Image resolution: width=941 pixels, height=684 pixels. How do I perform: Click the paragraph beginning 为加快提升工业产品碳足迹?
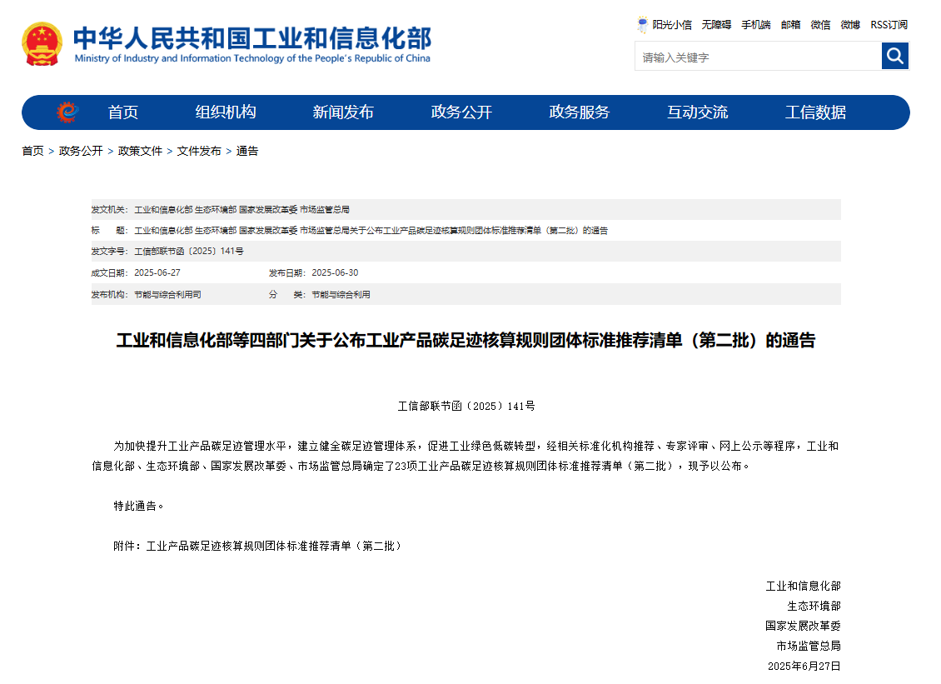466,456
